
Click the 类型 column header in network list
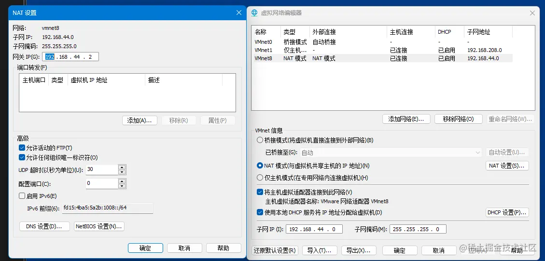(x=295, y=32)
